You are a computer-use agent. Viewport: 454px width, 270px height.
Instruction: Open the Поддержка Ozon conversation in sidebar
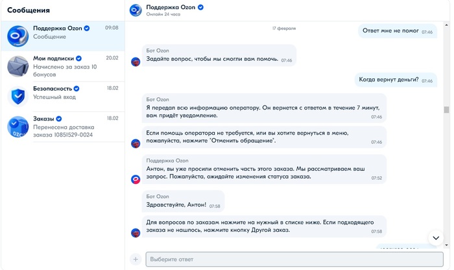coord(63,36)
